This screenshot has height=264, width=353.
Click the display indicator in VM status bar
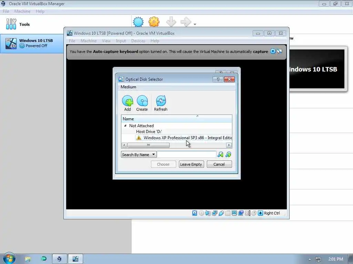tap(234, 213)
